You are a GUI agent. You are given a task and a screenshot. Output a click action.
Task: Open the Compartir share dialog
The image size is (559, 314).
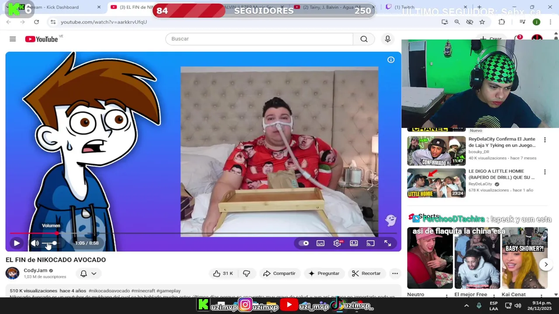pos(279,273)
